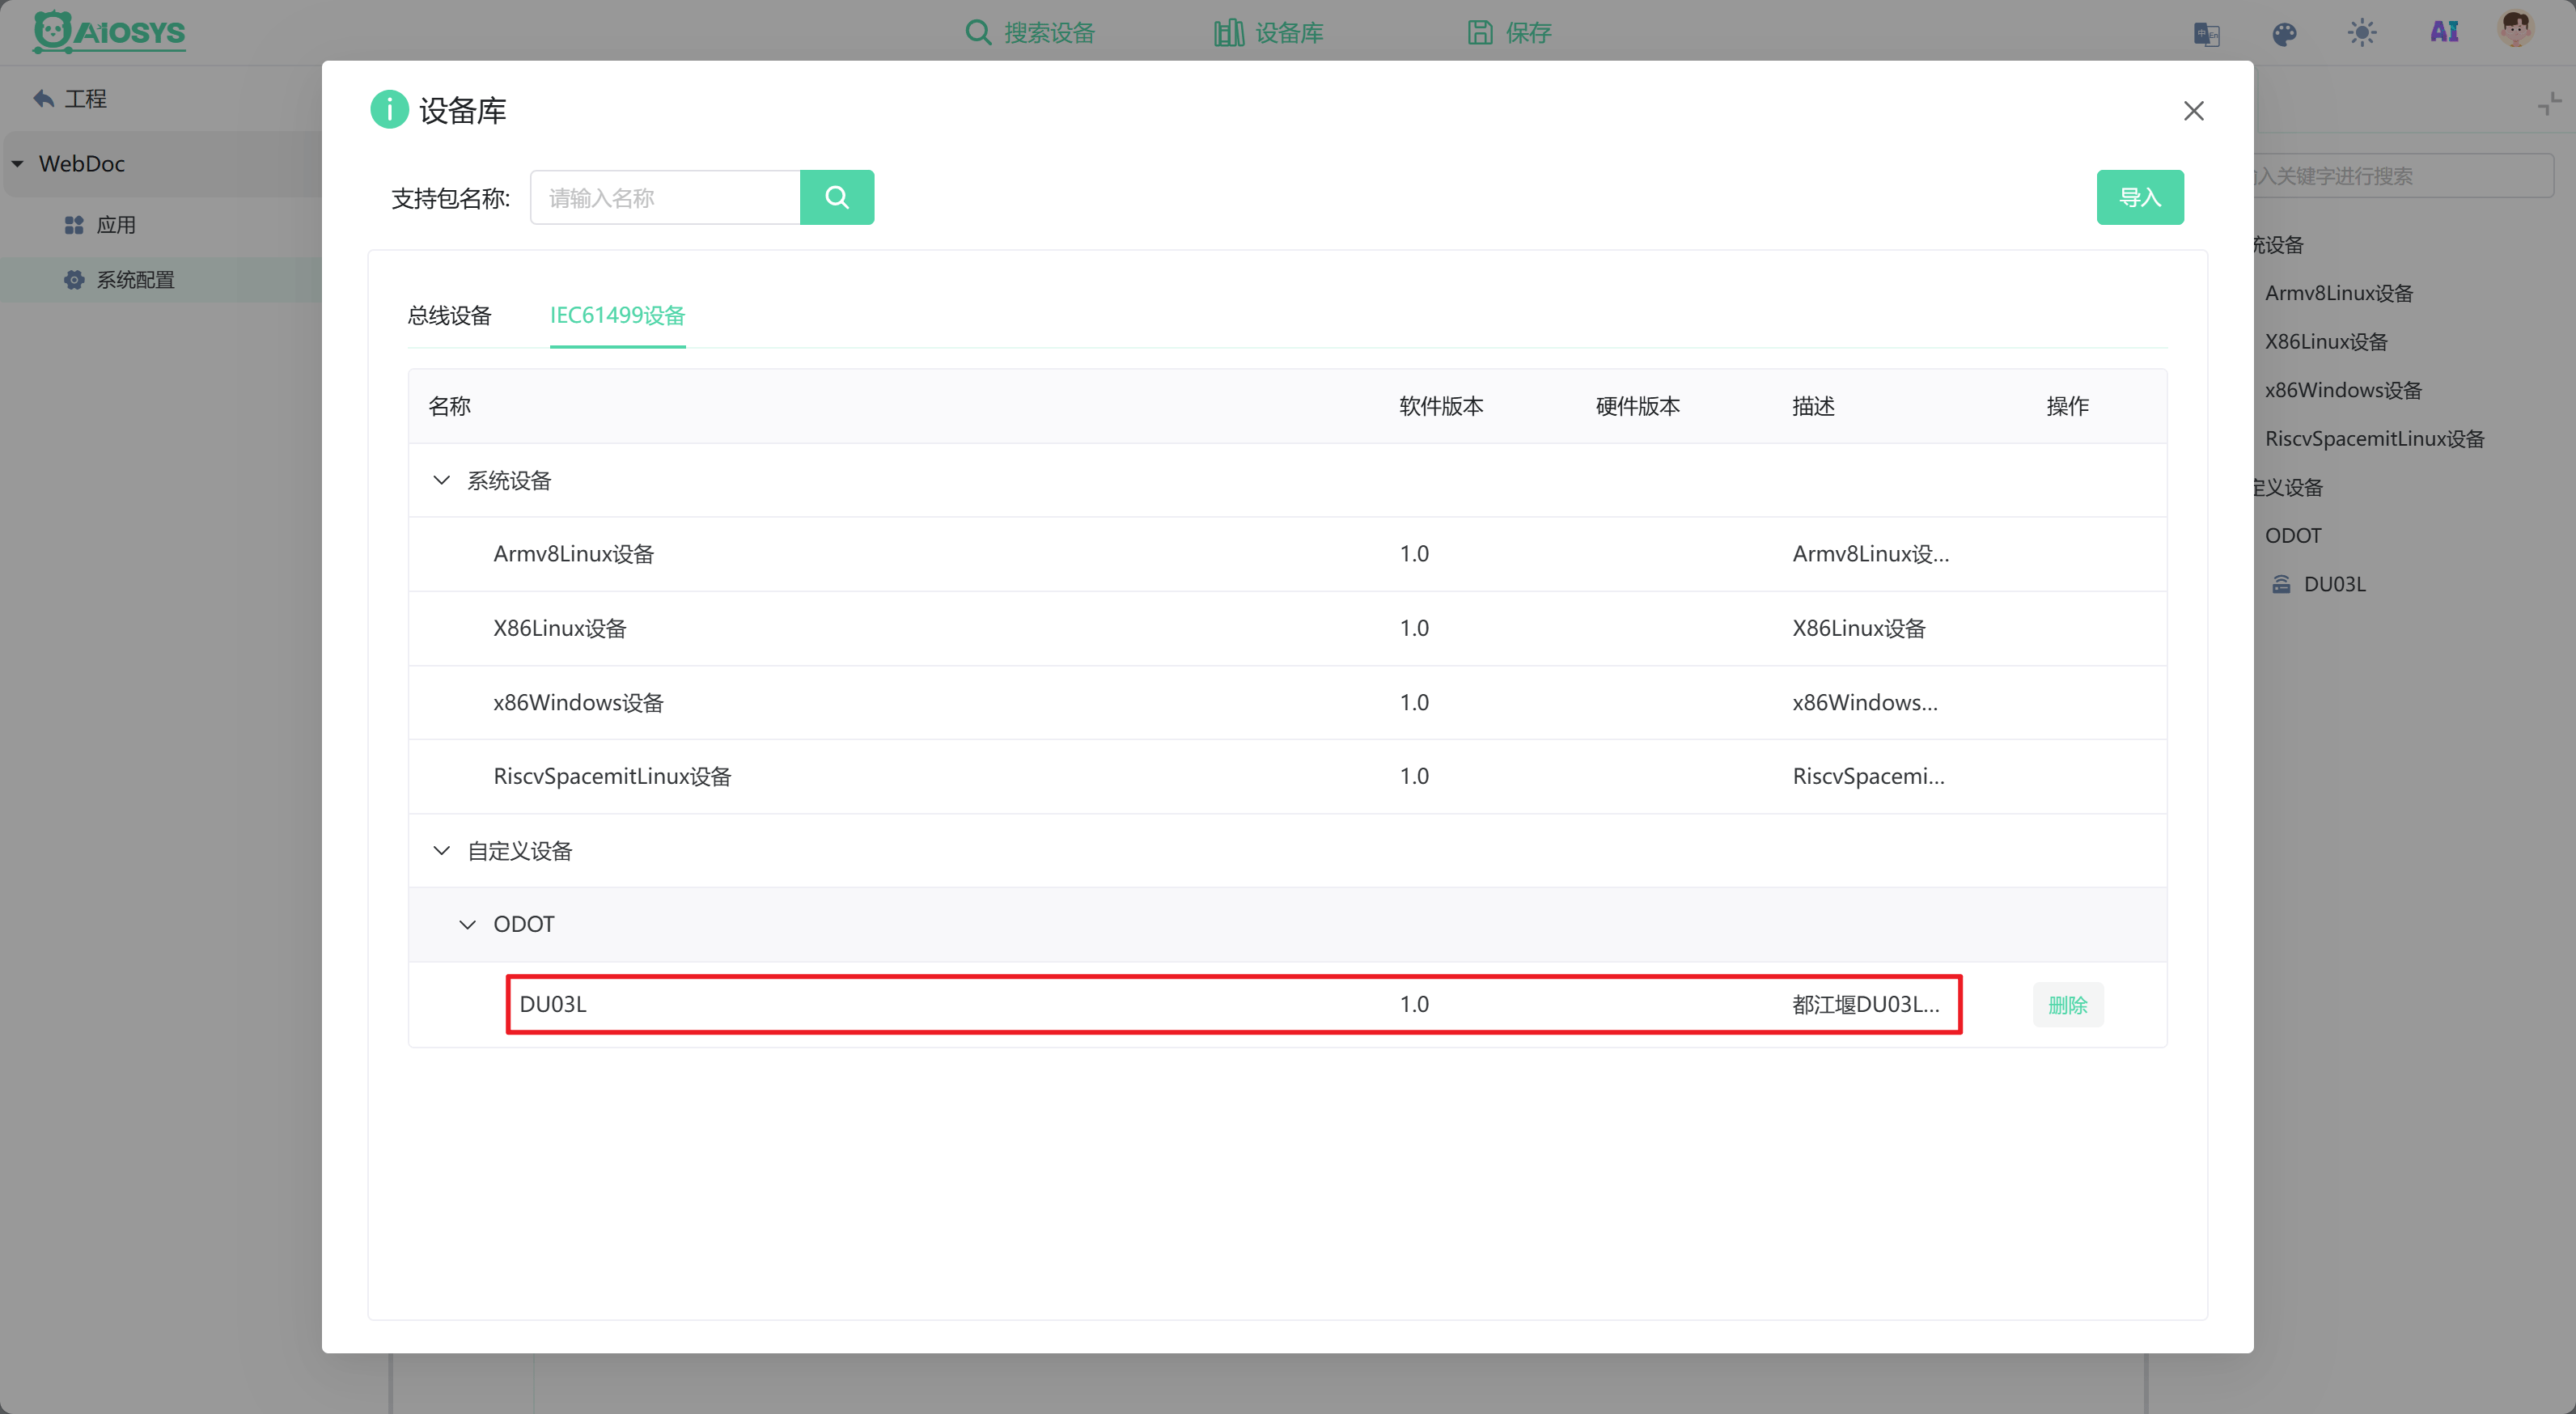Image resolution: width=2576 pixels, height=1414 pixels.
Task: Click the 描述 column header
Action: coord(1813,406)
